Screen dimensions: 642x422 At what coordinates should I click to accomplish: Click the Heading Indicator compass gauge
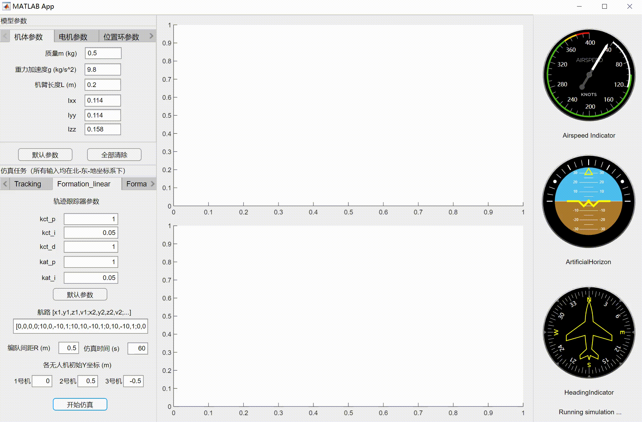pos(589,332)
